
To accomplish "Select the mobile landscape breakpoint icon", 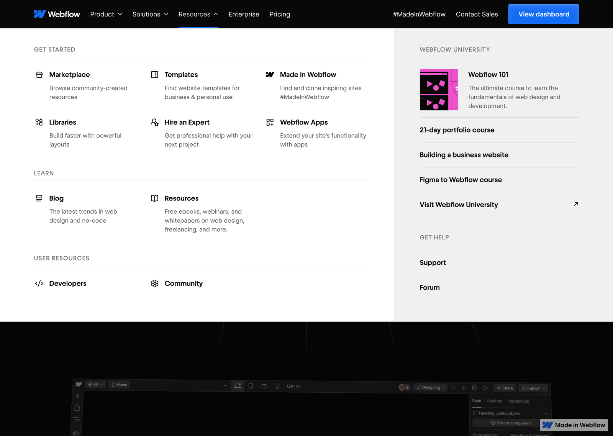I will 264,386.
